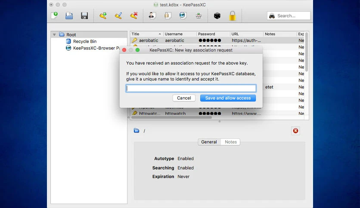Click the folder icon in the details panel
The width and height of the screenshot is (360, 208).
point(137,131)
